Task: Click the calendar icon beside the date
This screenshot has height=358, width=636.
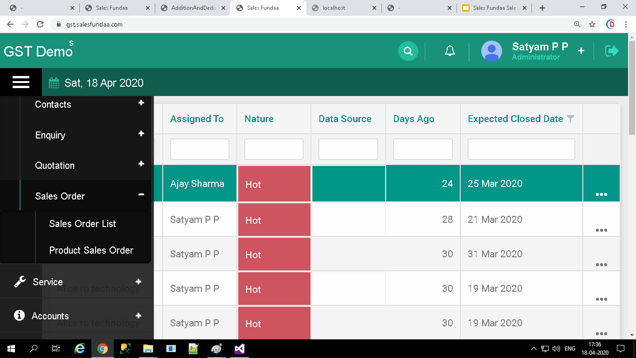Action: [54, 83]
